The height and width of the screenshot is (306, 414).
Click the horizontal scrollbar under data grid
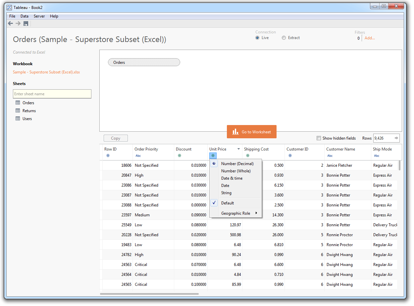coord(149,293)
